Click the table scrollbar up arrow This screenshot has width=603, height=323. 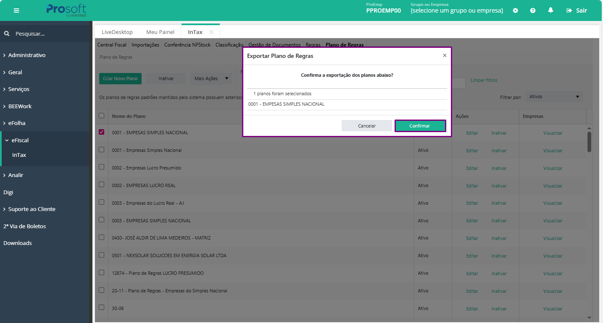(x=589, y=128)
